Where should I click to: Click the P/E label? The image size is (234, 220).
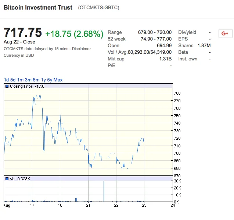[111, 65]
